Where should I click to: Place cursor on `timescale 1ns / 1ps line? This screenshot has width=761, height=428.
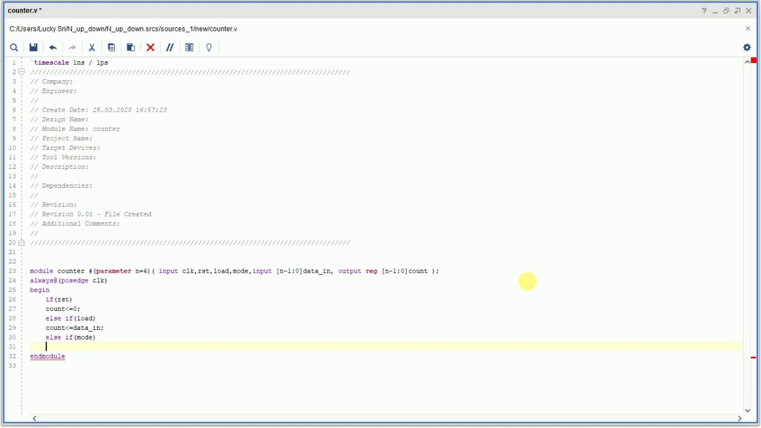69,62
